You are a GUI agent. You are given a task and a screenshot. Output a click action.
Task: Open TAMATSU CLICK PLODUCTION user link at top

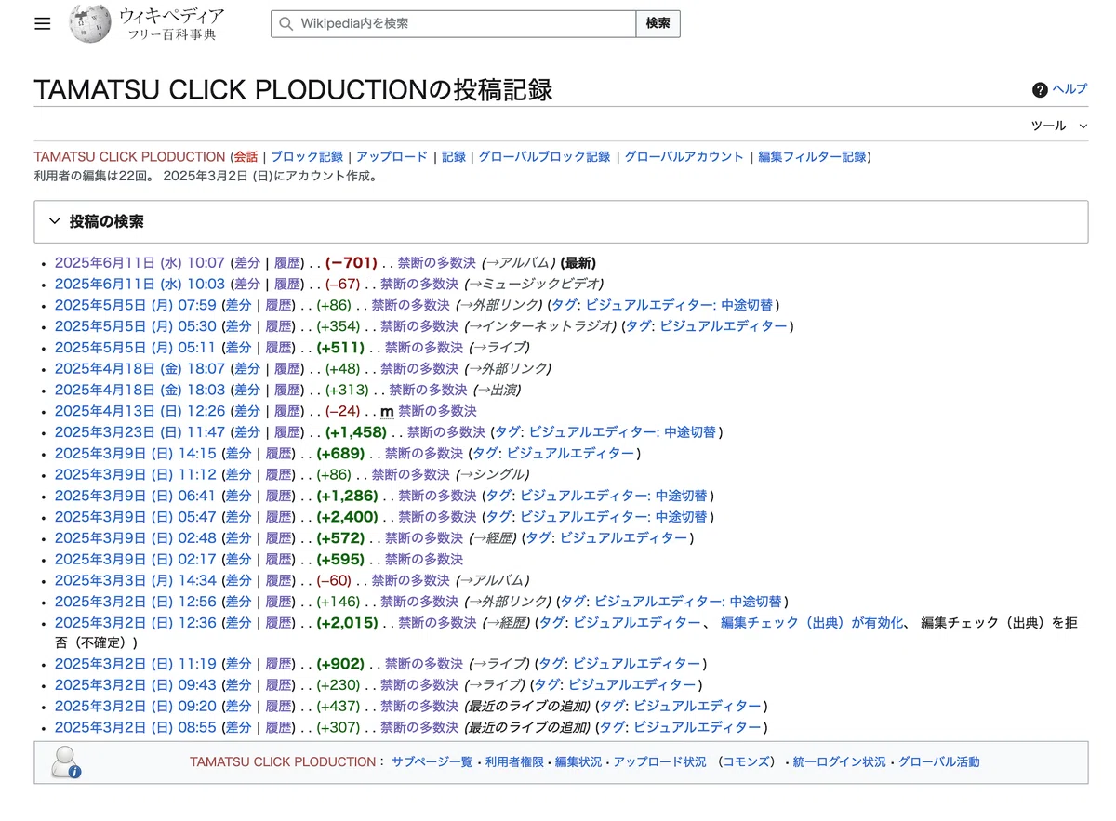pos(129,157)
